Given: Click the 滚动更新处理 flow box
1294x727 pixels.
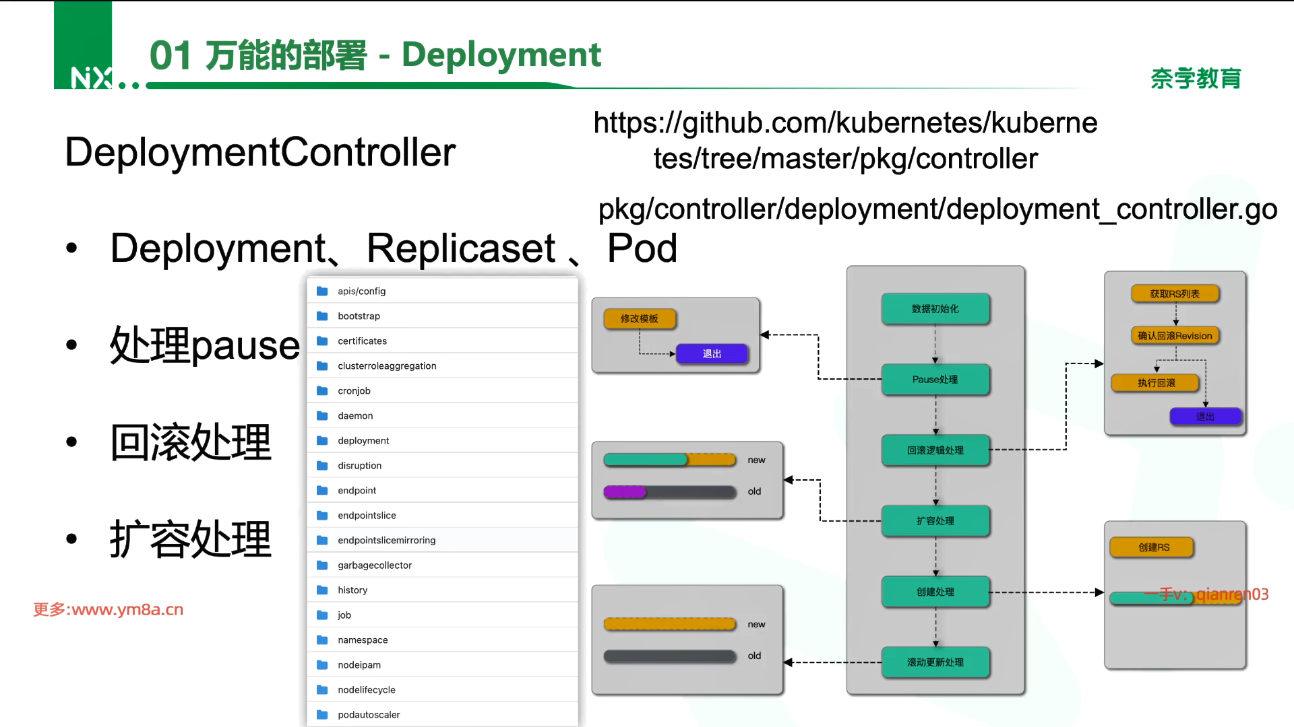Looking at the screenshot, I should point(935,662).
